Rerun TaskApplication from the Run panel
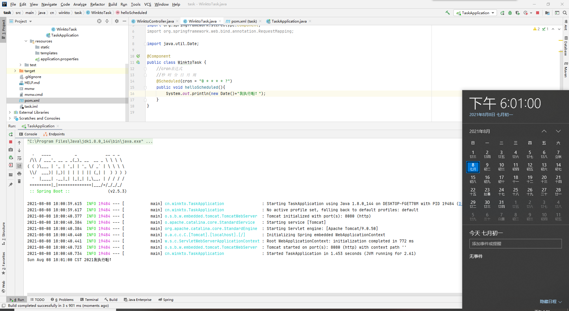 (11, 134)
